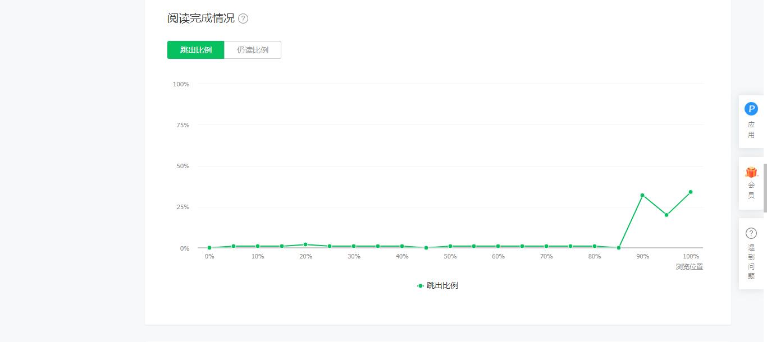Viewport: 767px width, 342px height.
Task: Click the page vertical scrollbar thumb
Action: coord(765,188)
